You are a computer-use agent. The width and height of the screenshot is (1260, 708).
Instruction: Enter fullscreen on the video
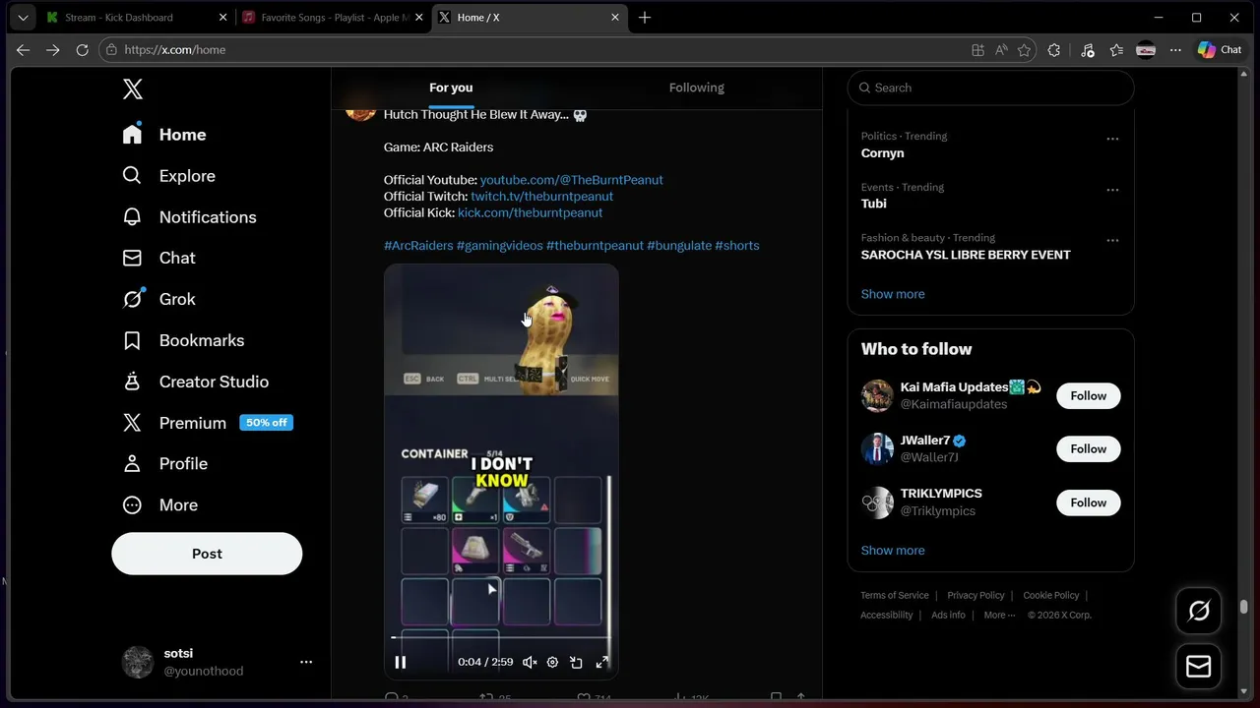602,663
